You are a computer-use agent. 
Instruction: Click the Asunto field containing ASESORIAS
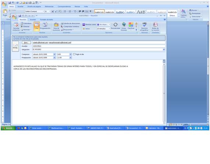click(99, 46)
